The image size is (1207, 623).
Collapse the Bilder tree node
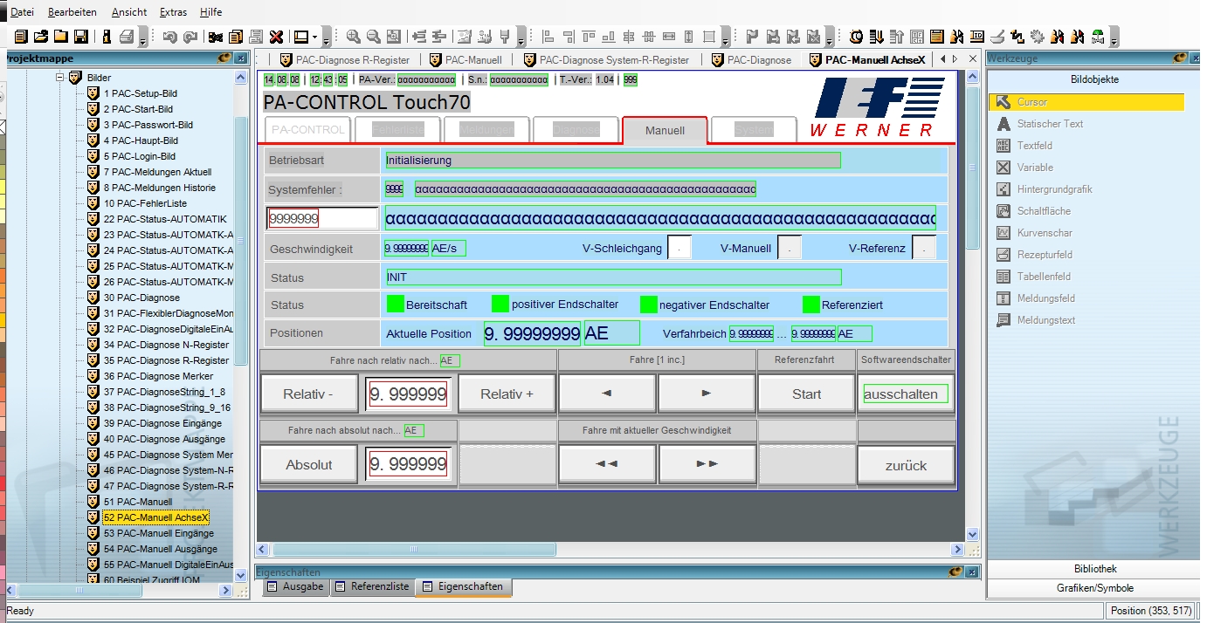[x=60, y=78]
